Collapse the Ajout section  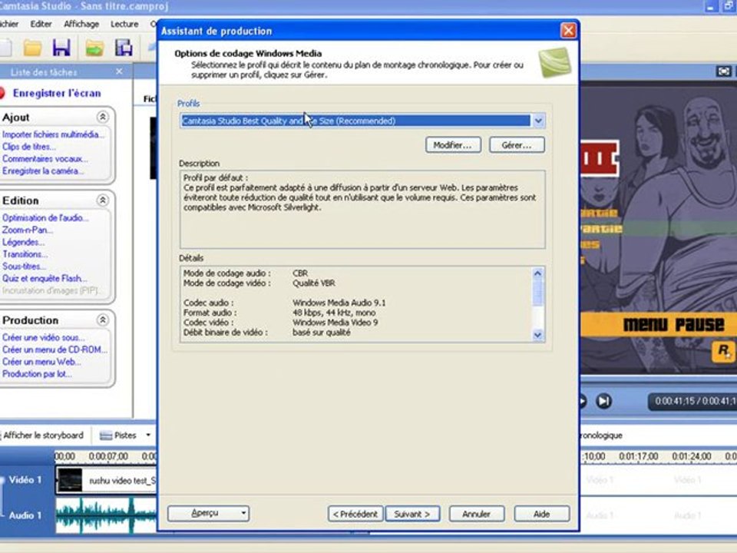click(102, 117)
